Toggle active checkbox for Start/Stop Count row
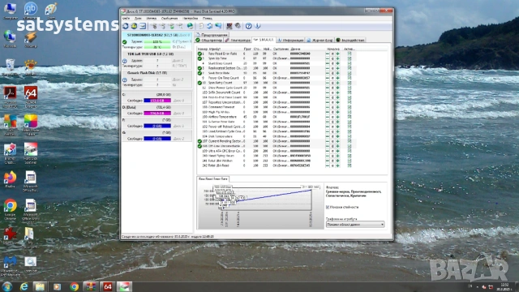 click(350, 63)
